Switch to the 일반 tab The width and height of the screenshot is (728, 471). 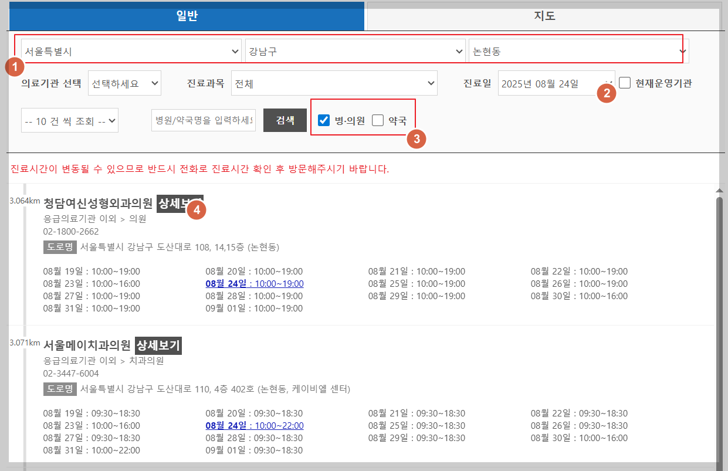187,16
